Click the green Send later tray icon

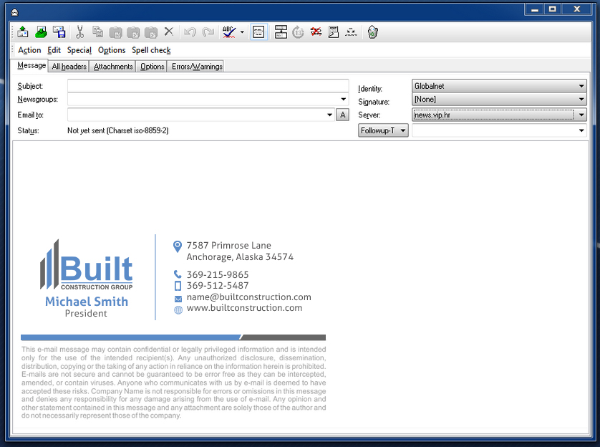[x=41, y=32]
